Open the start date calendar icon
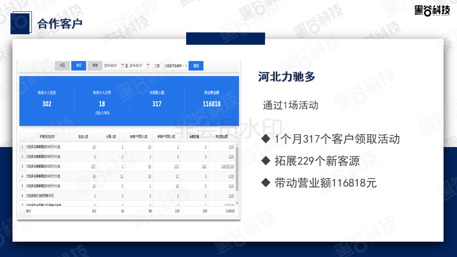Screen dimensions: 457x257 pos(122,66)
